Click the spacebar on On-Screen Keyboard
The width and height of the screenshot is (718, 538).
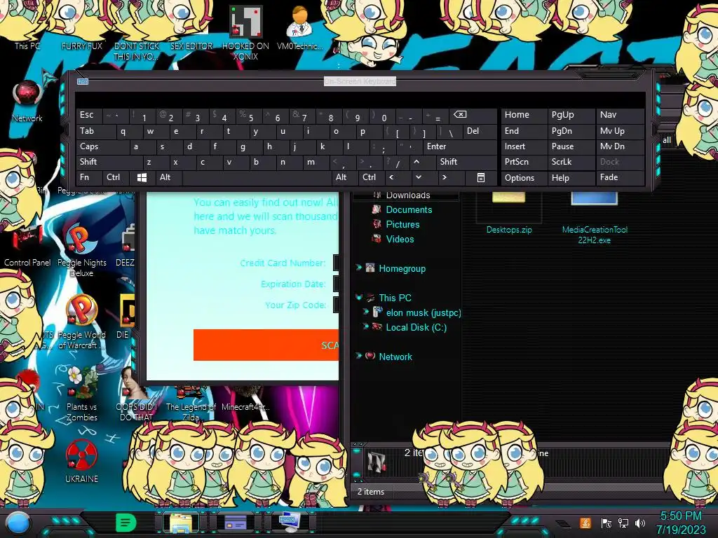tap(257, 177)
